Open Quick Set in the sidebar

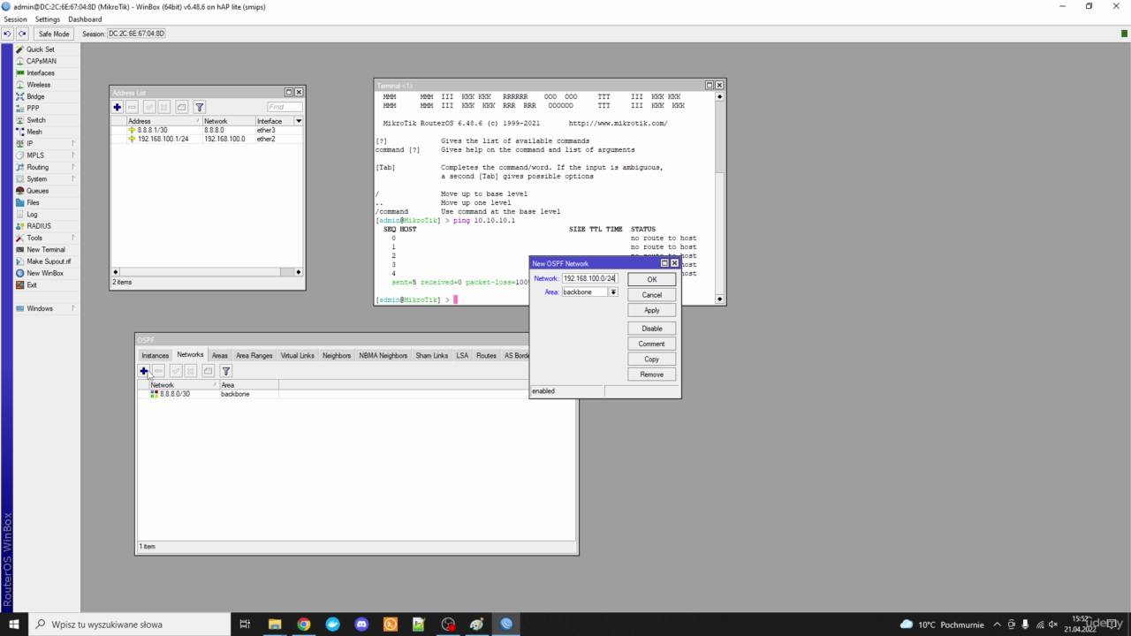40,49
